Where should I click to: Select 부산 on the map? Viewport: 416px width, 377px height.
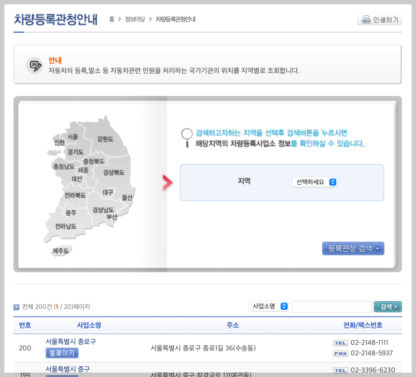[112, 217]
